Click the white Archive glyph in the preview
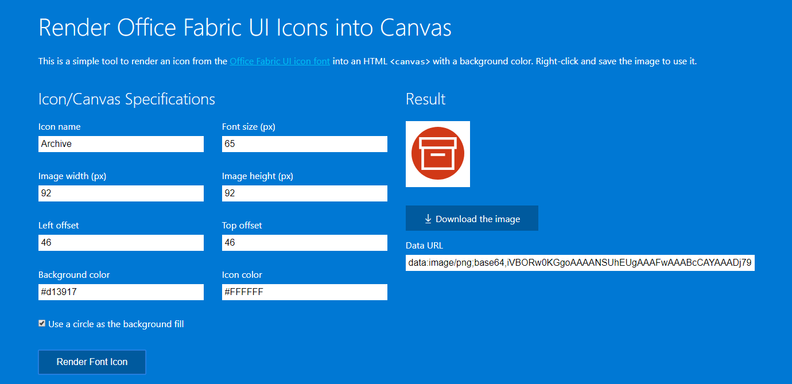The height and width of the screenshot is (384, 792). (x=438, y=154)
